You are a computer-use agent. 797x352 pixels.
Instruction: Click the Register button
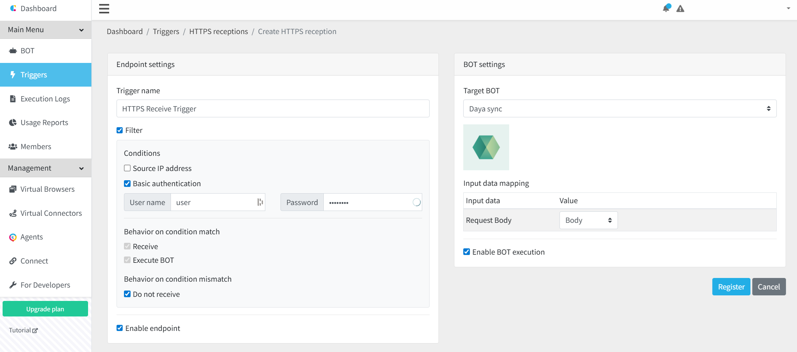[x=731, y=286]
